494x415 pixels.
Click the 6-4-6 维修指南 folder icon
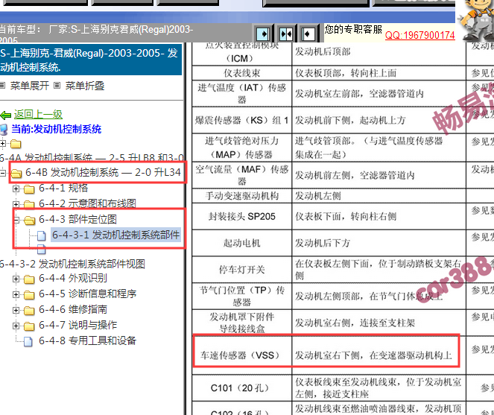[x=29, y=311]
